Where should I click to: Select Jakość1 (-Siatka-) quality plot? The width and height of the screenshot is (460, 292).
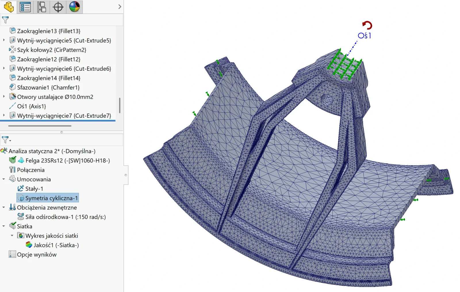[x=56, y=245]
